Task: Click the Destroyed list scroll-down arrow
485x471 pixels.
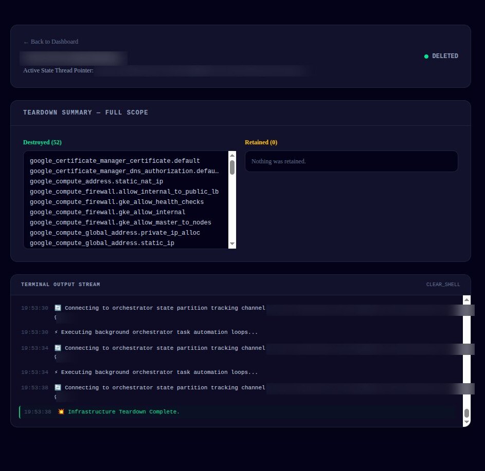Action: click(x=232, y=244)
